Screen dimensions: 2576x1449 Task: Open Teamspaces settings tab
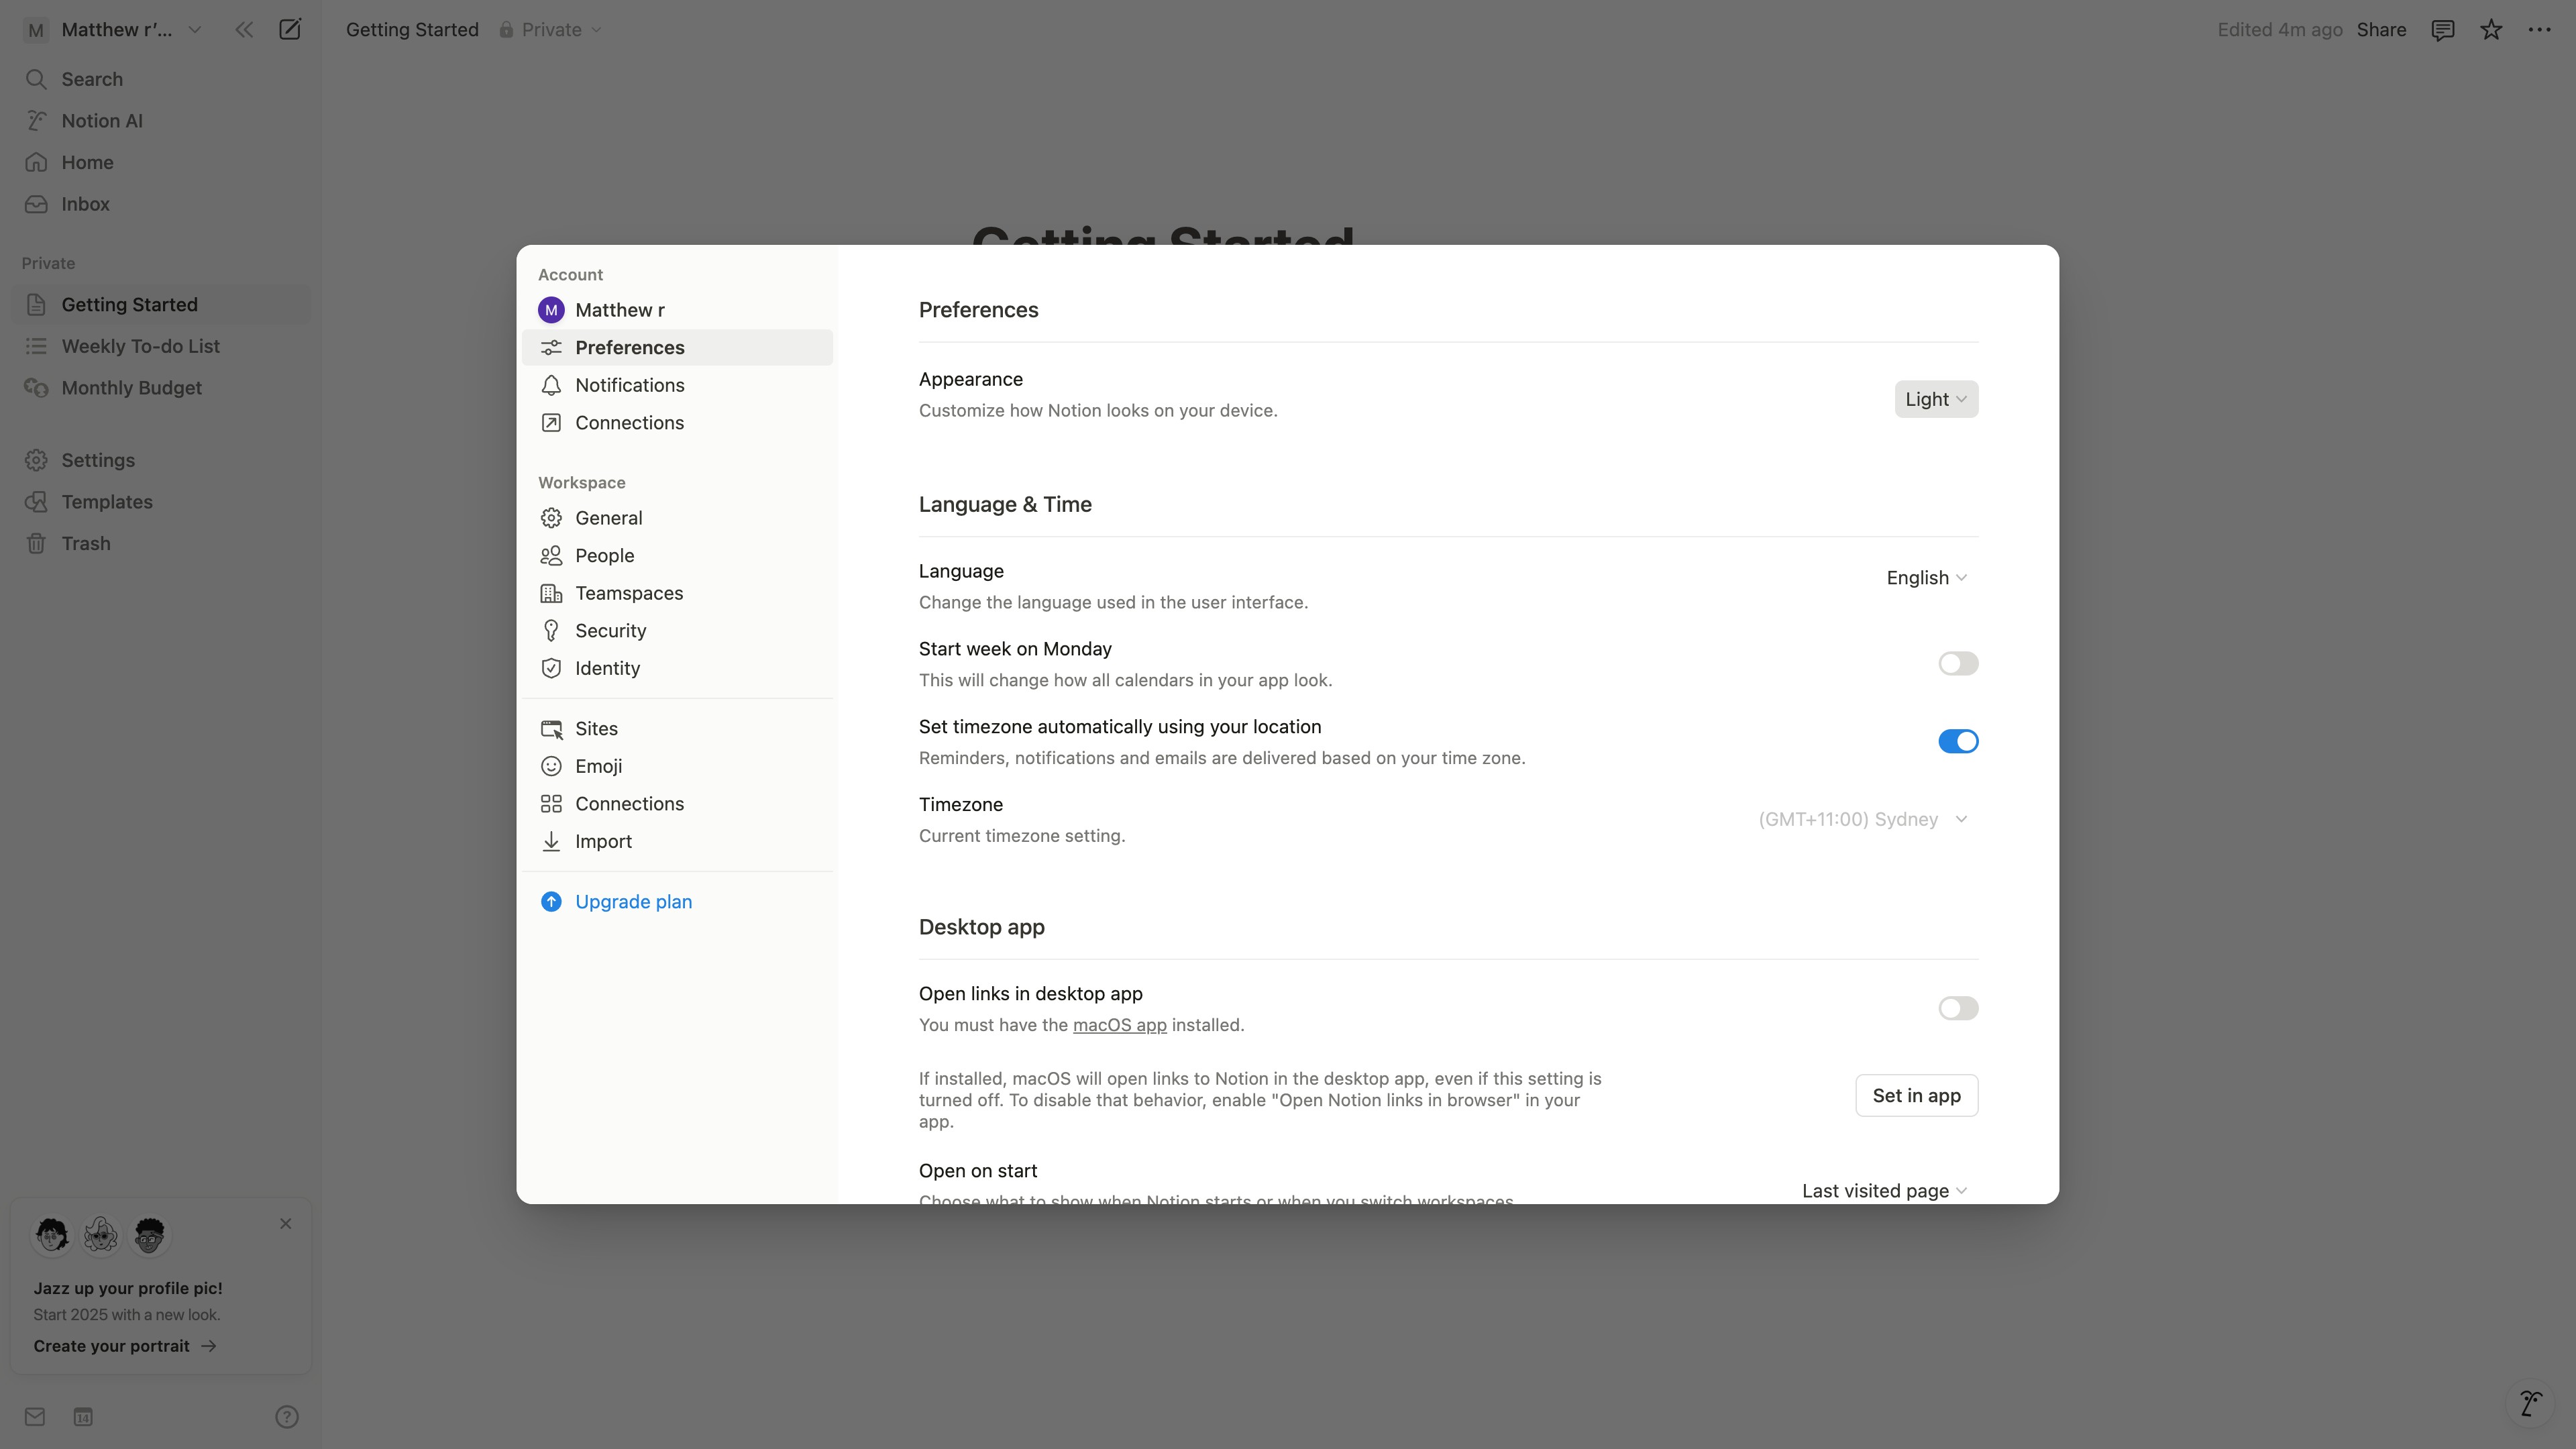point(678,593)
